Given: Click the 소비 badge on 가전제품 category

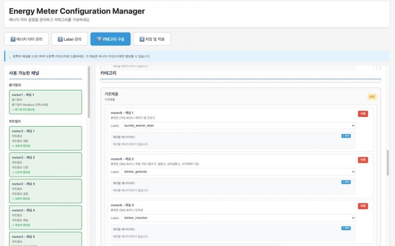Looking at the screenshot, I should point(372,97).
